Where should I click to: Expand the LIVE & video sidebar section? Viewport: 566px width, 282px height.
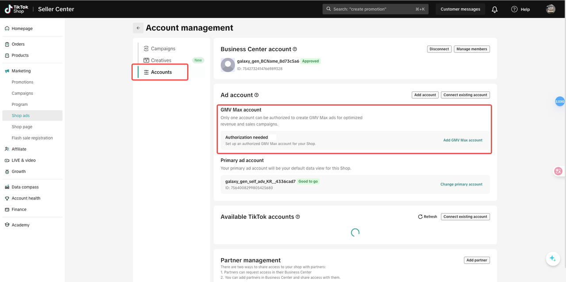pos(23,160)
